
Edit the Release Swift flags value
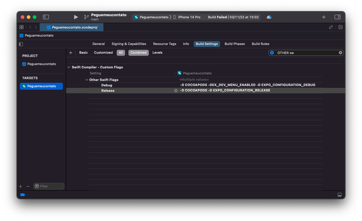[x=225, y=91]
